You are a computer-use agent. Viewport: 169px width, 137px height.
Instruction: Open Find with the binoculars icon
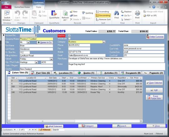[116, 13]
